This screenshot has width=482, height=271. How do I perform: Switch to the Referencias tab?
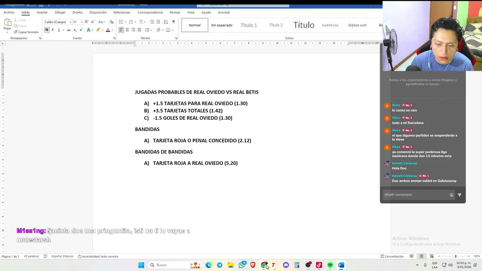(122, 12)
